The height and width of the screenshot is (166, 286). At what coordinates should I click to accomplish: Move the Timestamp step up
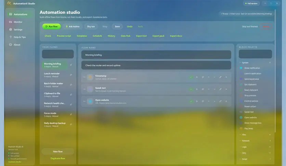(x=208, y=77)
